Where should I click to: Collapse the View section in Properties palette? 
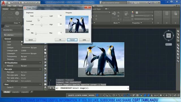point(40,84)
